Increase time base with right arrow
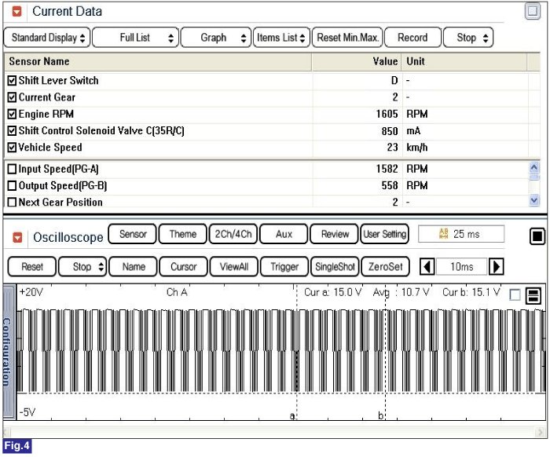 [x=497, y=267]
